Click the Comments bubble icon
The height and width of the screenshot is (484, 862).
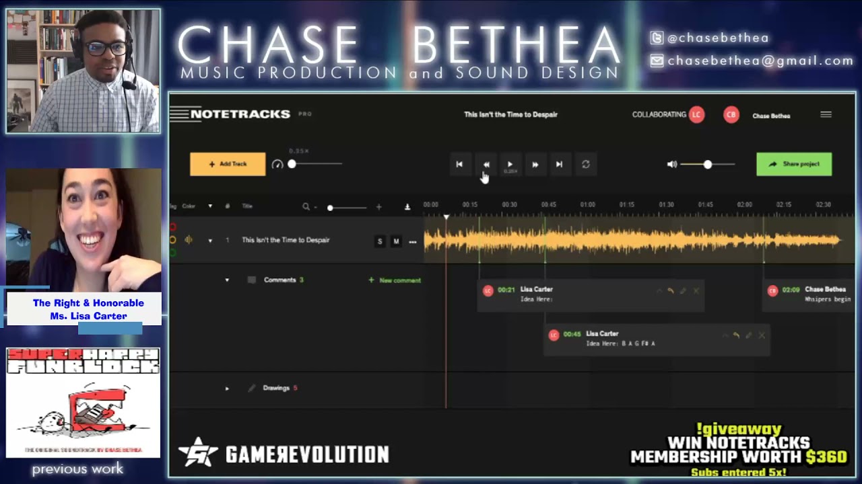[x=252, y=280]
